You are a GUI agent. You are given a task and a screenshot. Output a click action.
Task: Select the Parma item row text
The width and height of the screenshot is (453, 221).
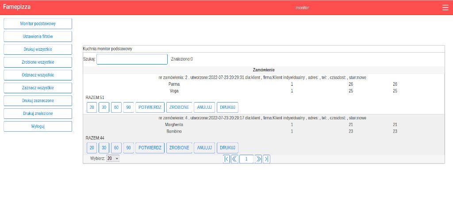pyautogui.click(x=174, y=84)
